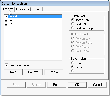
Task: Click the Restore button
Action: click(36, 85)
